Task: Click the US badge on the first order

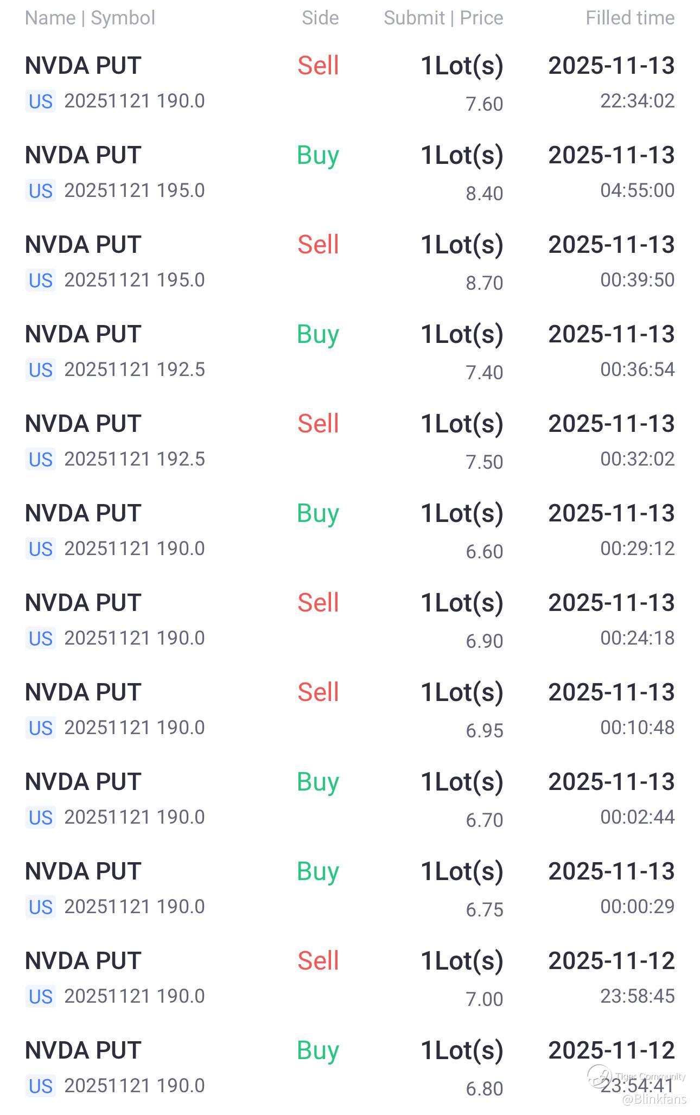Action: (x=41, y=101)
